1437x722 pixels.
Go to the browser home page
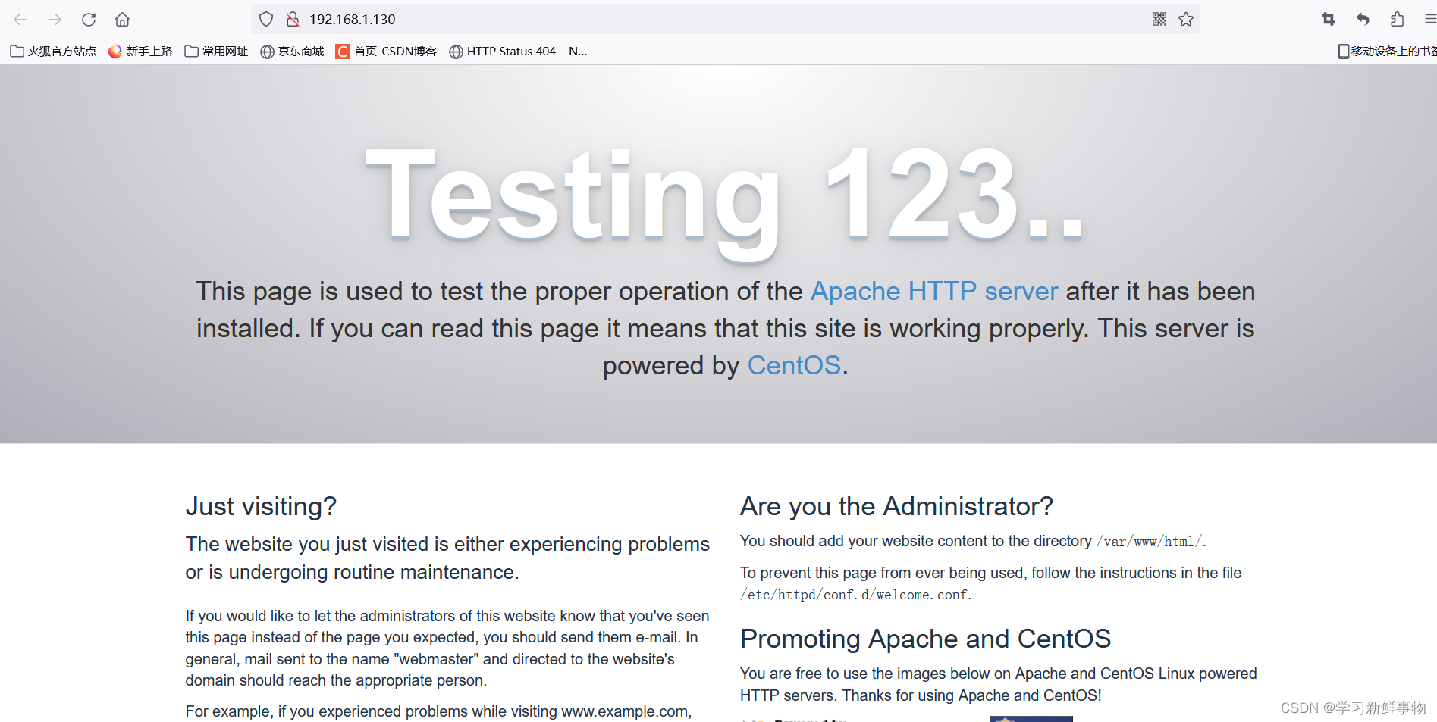point(122,20)
